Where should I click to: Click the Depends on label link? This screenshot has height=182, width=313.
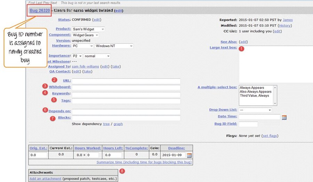[59, 111]
